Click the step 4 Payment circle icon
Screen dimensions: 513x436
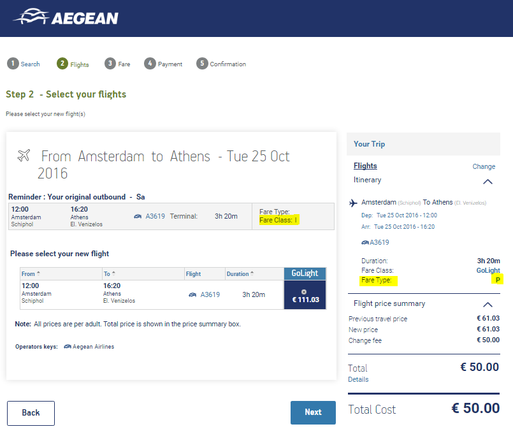[x=150, y=64]
